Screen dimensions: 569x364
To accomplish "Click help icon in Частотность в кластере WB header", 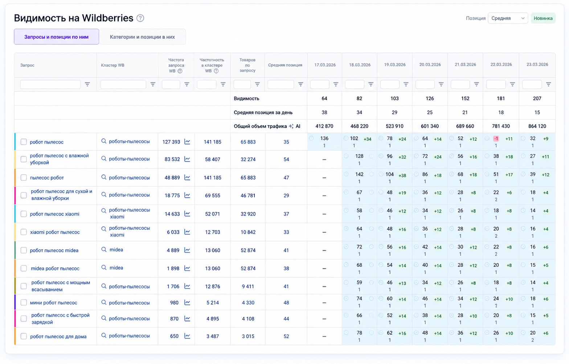I will (x=216, y=71).
